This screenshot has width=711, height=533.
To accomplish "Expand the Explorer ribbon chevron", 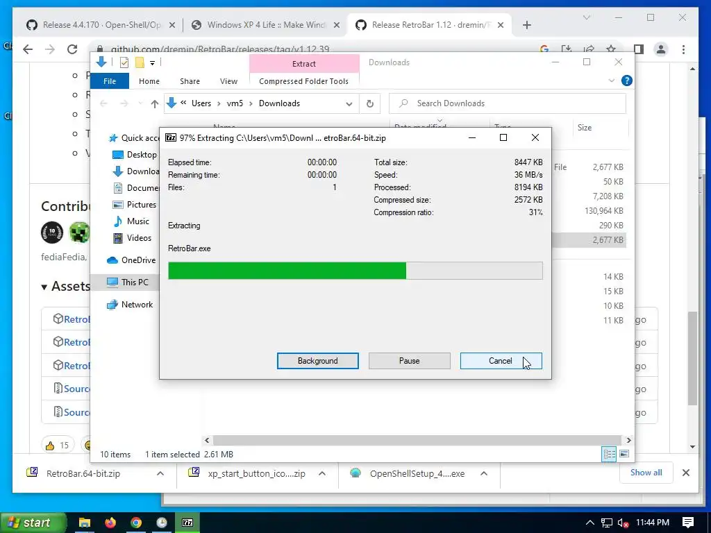I will 611,81.
